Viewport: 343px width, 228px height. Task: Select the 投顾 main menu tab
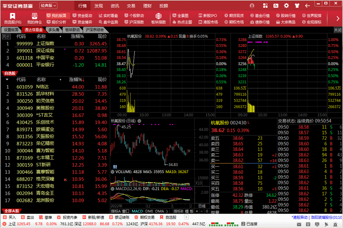164,6
